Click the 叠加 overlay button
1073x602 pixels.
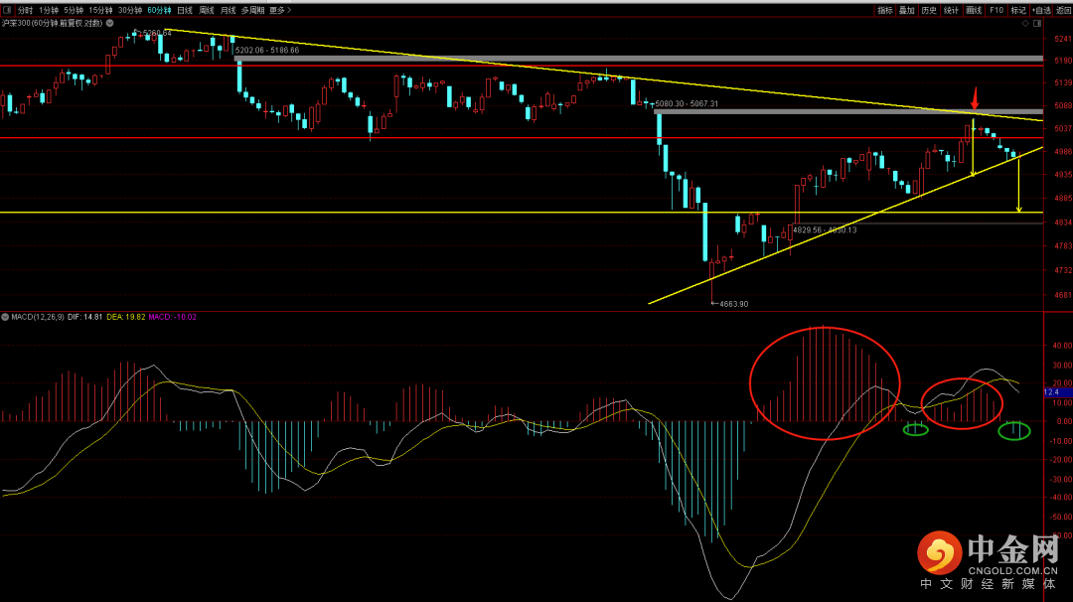[907, 10]
